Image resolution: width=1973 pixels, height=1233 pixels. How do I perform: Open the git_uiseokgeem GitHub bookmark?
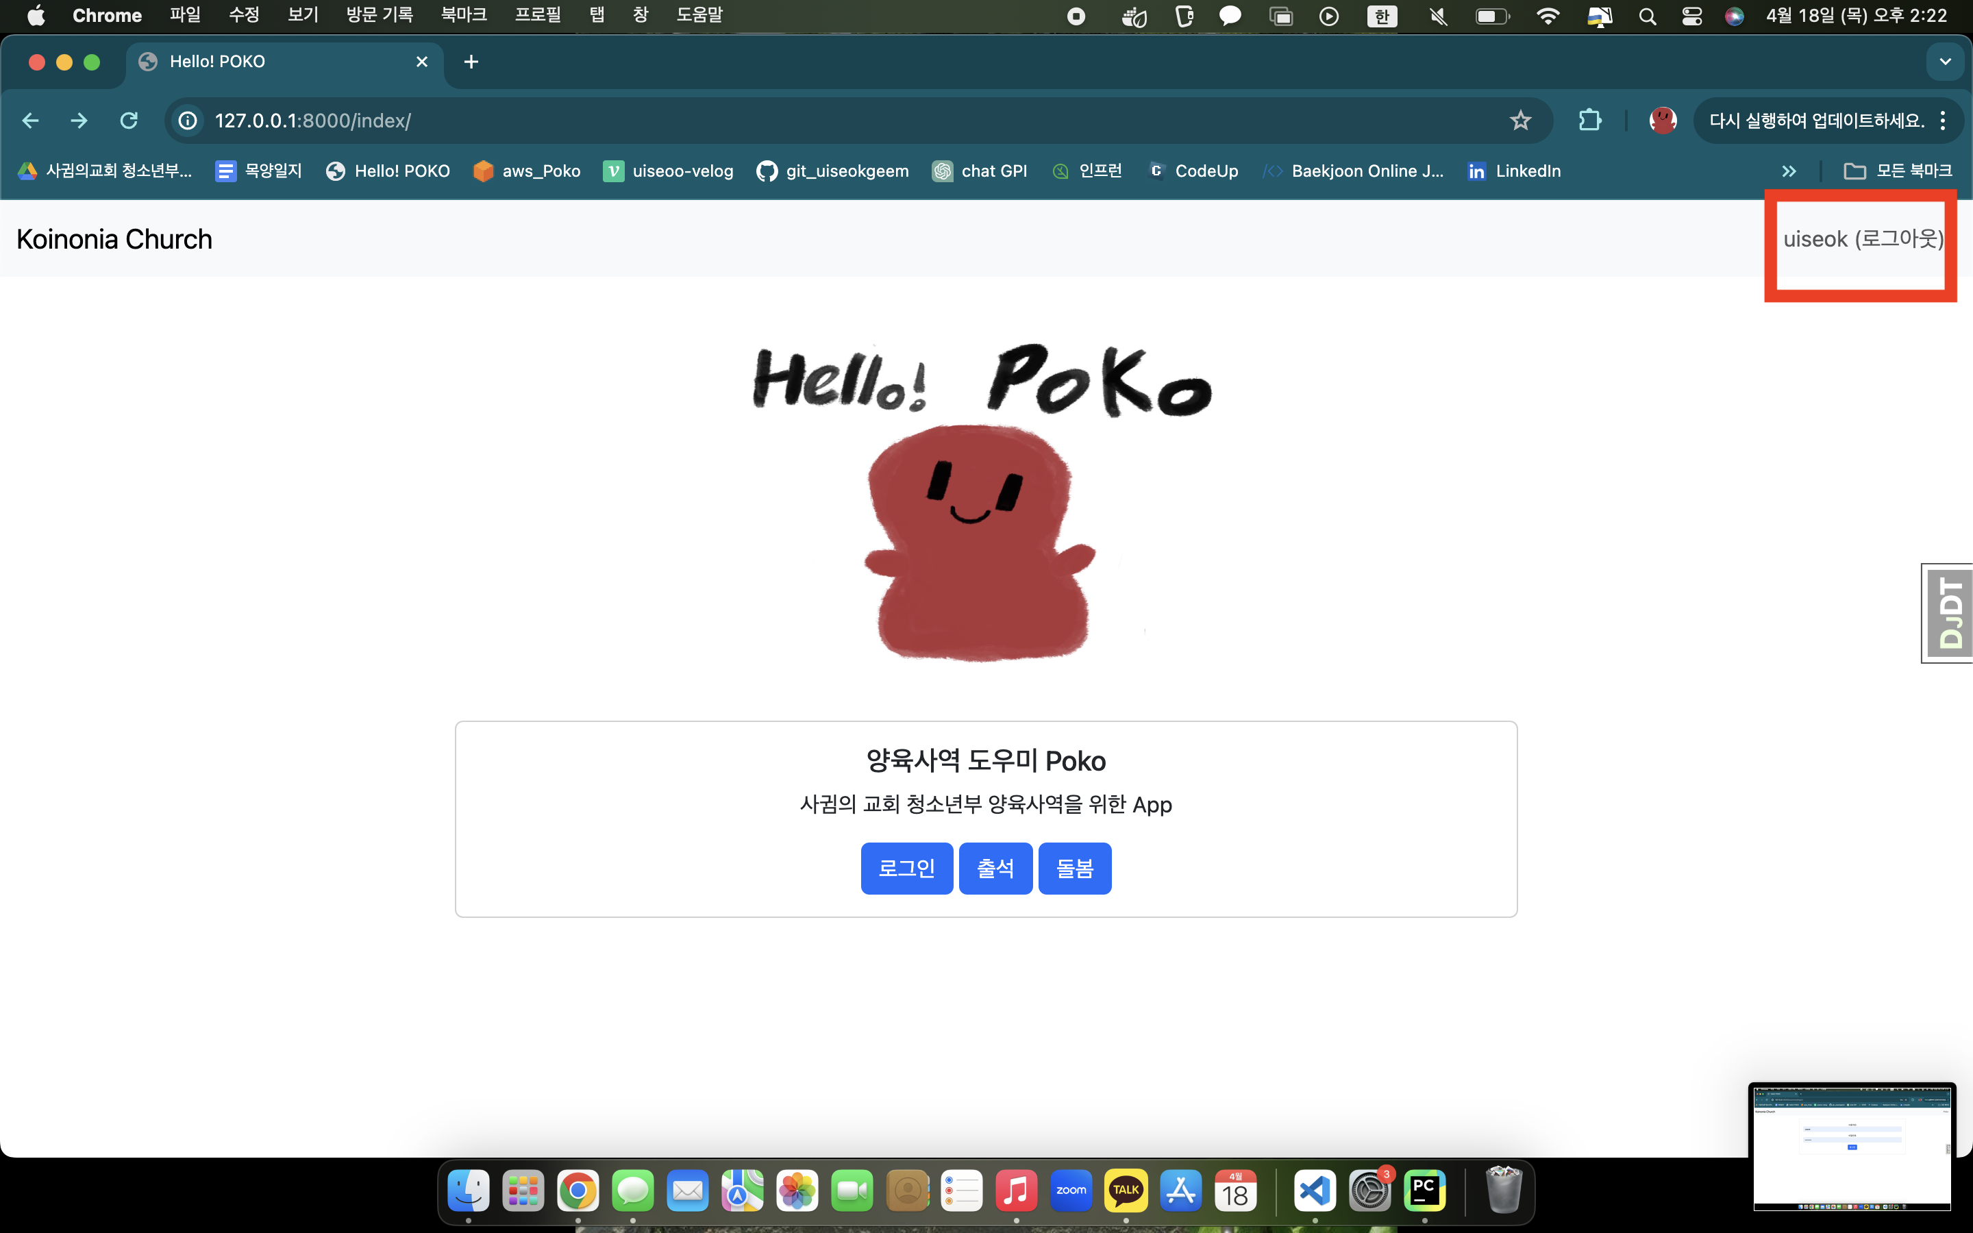(832, 171)
